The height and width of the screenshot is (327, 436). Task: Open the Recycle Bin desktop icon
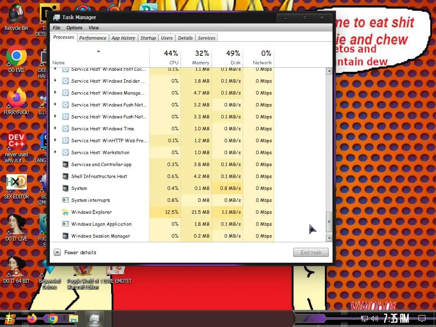pos(17,17)
